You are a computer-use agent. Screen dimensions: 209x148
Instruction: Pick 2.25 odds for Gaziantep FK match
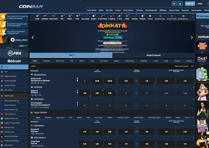[85, 132]
